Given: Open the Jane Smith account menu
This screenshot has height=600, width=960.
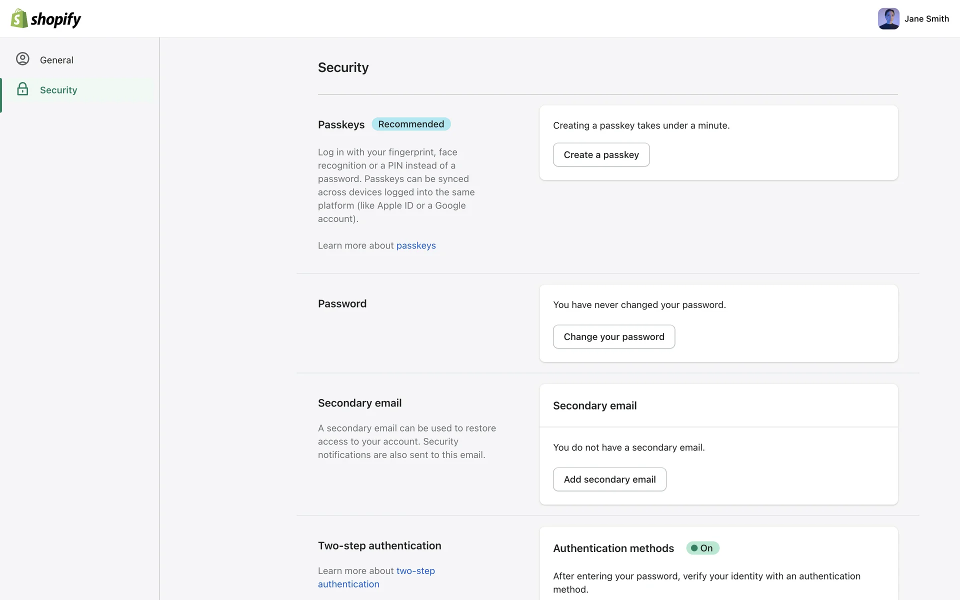Looking at the screenshot, I should pos(926,19).
